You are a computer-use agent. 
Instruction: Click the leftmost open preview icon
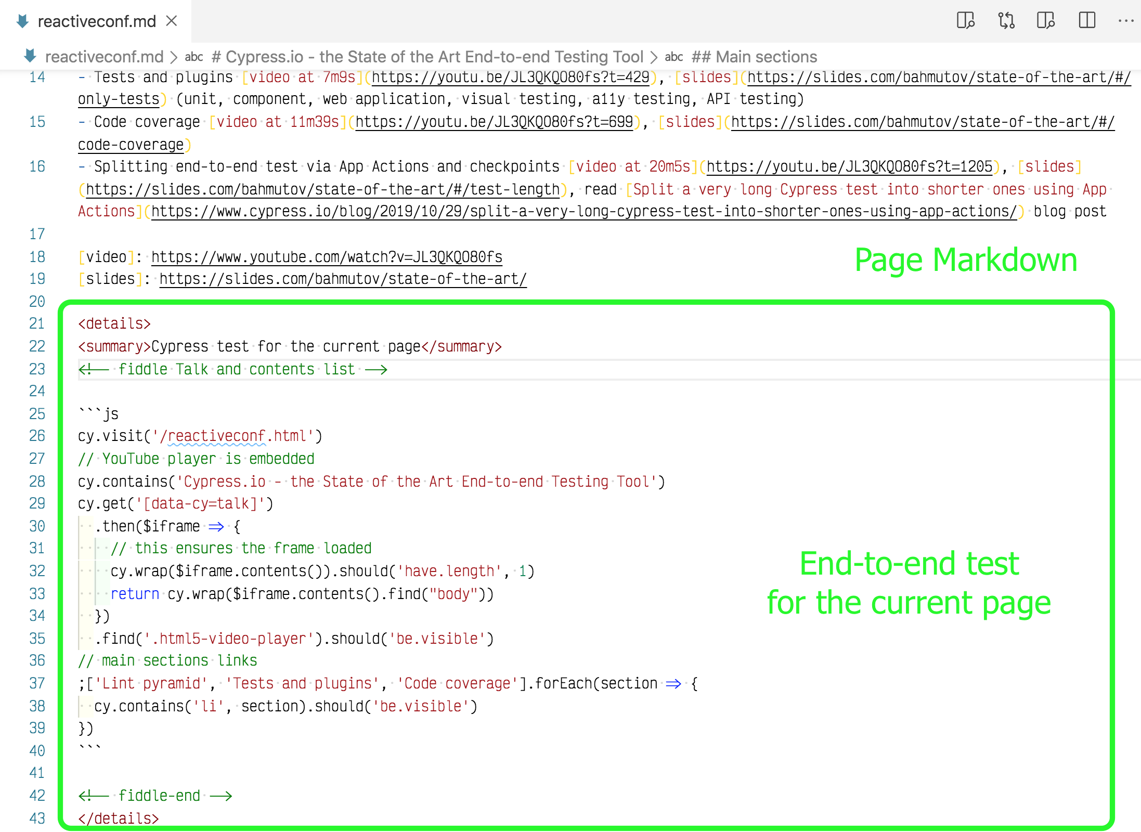965,21
